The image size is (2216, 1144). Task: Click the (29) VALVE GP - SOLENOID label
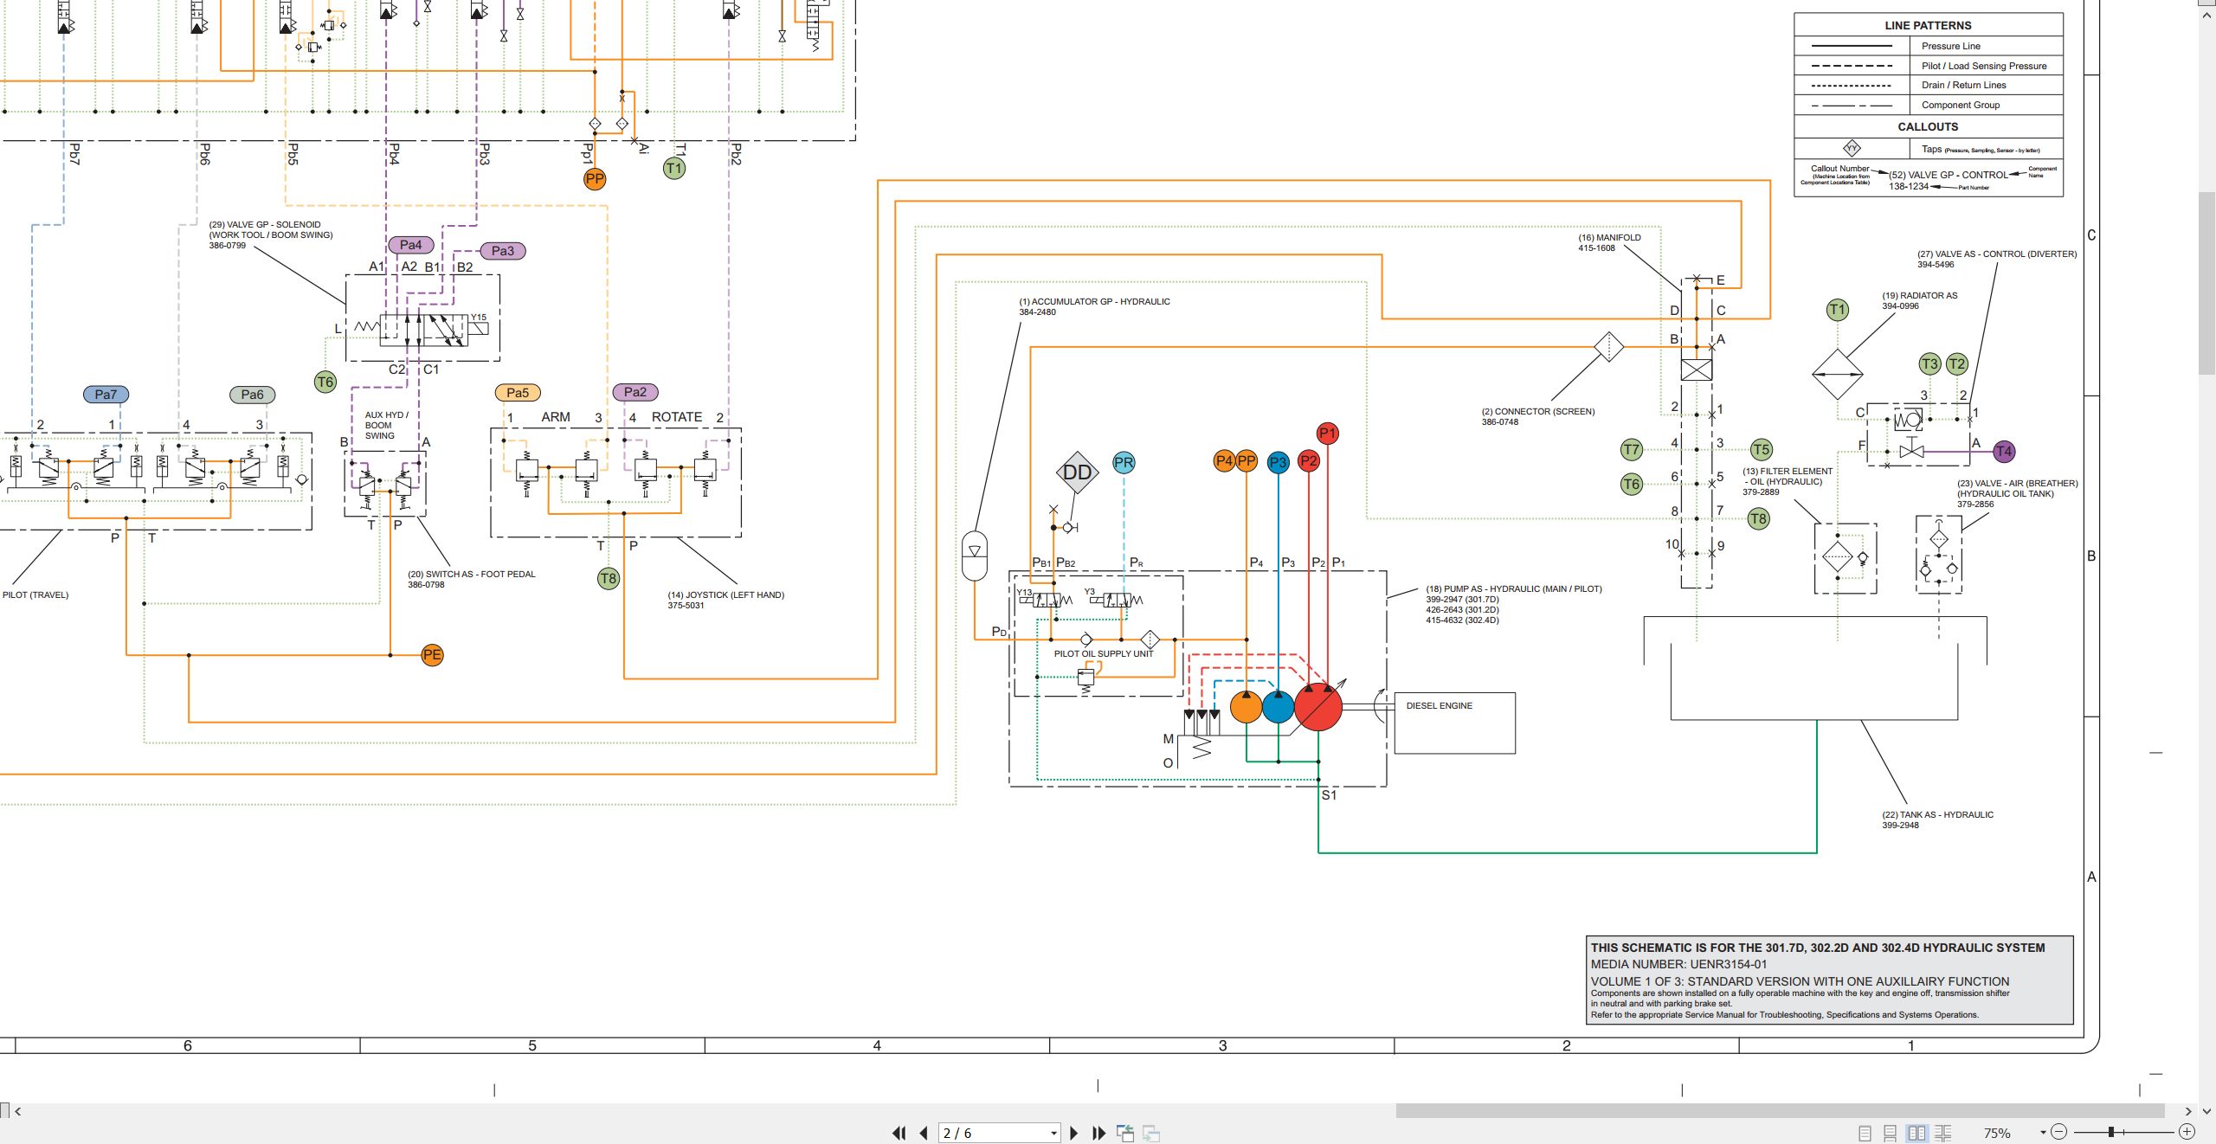[x=264, y=225]
